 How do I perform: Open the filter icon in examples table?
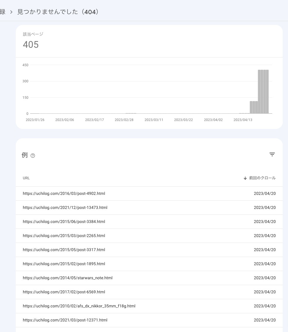click(x=272, y=154)
